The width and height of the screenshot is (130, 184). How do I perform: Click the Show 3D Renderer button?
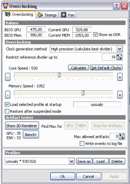tap(22, 126)
